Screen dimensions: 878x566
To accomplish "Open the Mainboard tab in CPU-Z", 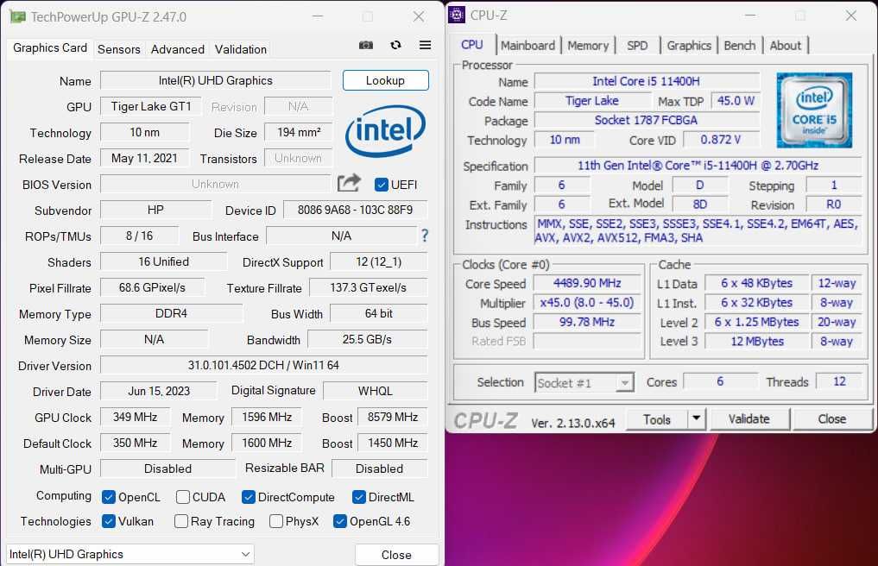I will (x=528, y=46).
